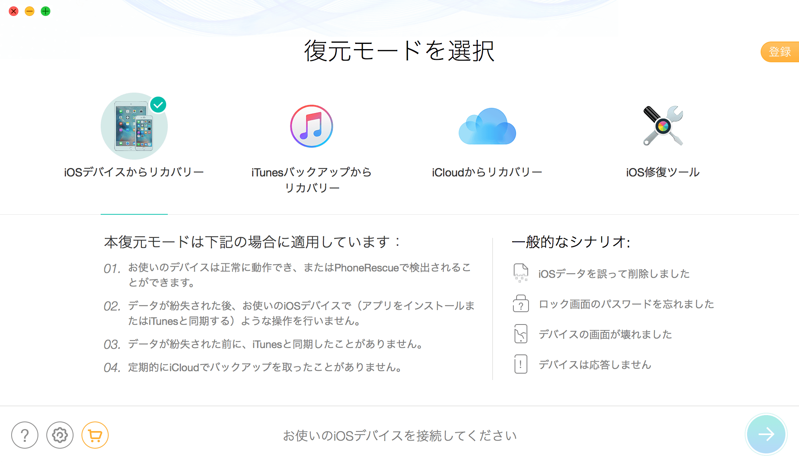Click the green checkmark on iOS device

pos(159,105)
